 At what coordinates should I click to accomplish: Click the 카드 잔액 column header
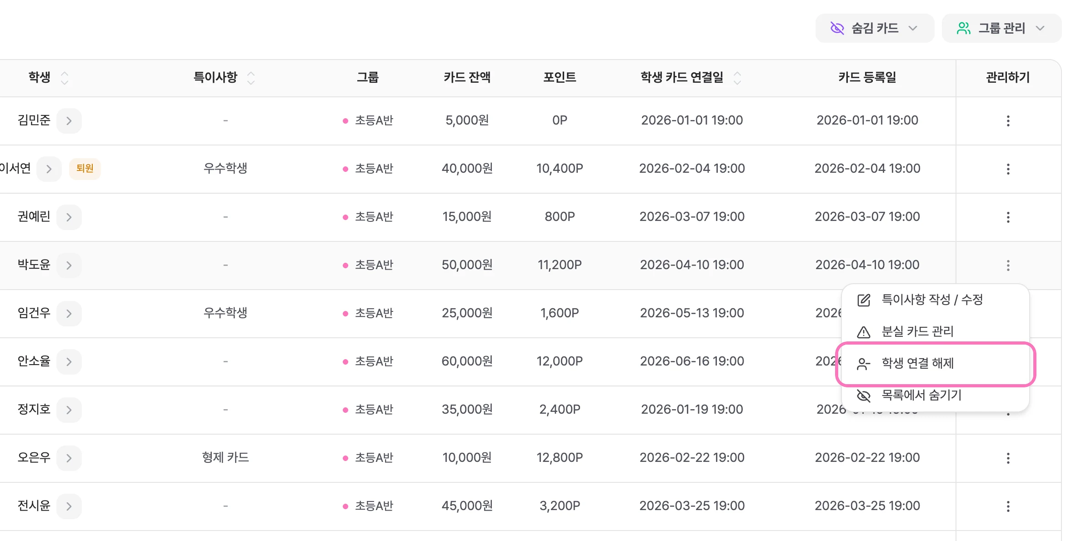pos(467,78)
